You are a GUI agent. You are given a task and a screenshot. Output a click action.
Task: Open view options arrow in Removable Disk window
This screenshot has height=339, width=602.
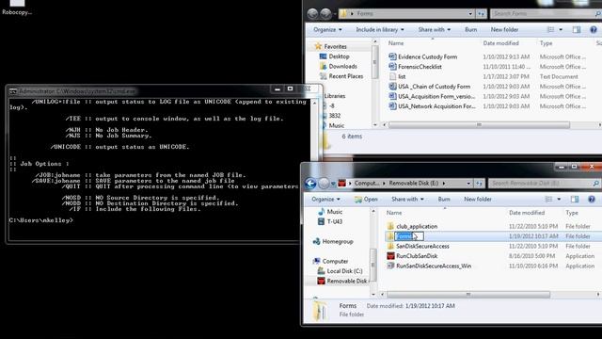point(559,199)
